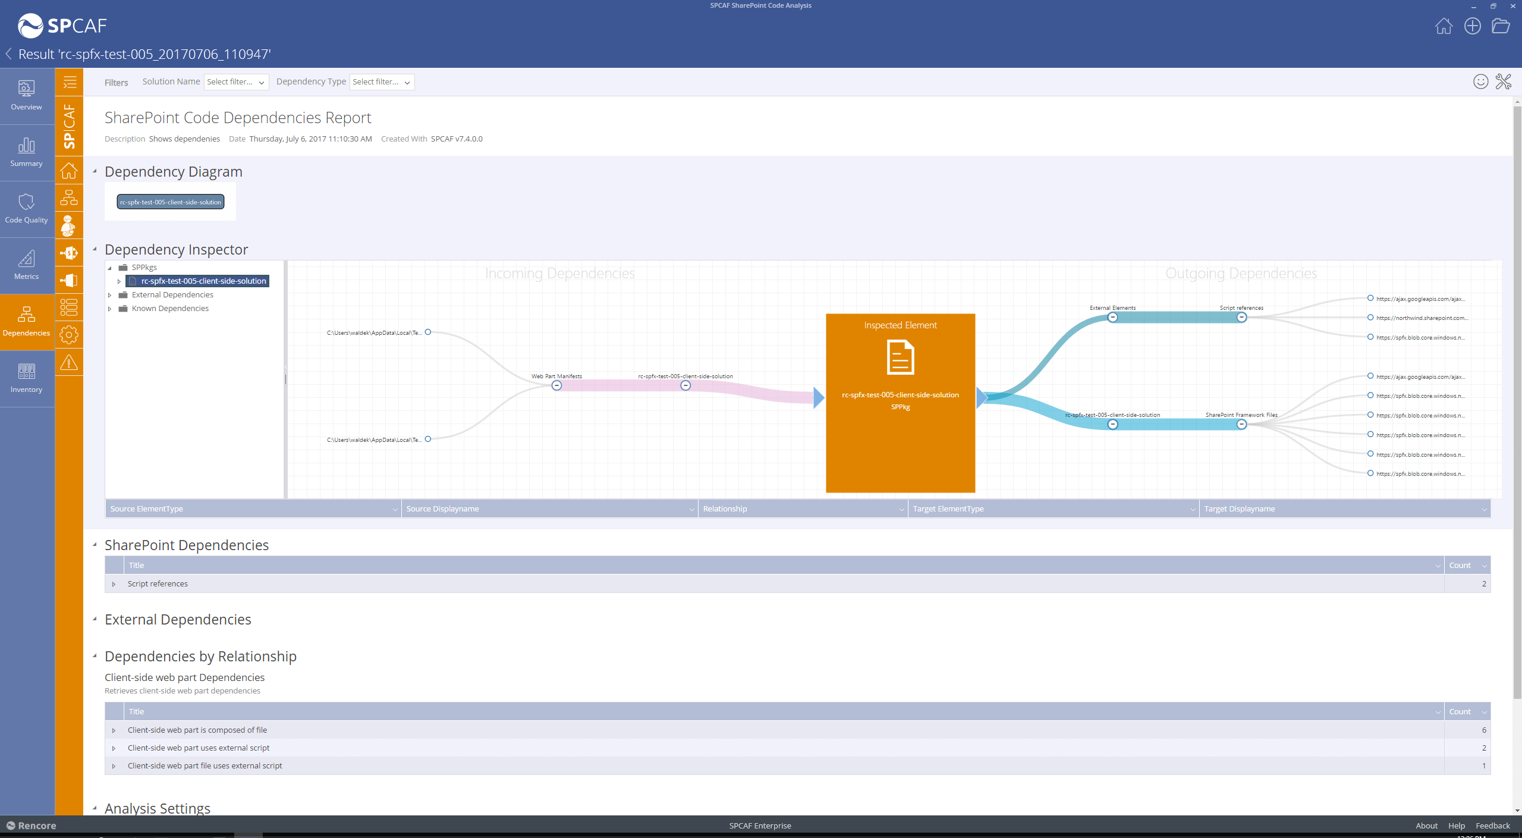Collapse the External Dependencies section
This screenshot has height=838, width=1522.
[x=95, y=619]
